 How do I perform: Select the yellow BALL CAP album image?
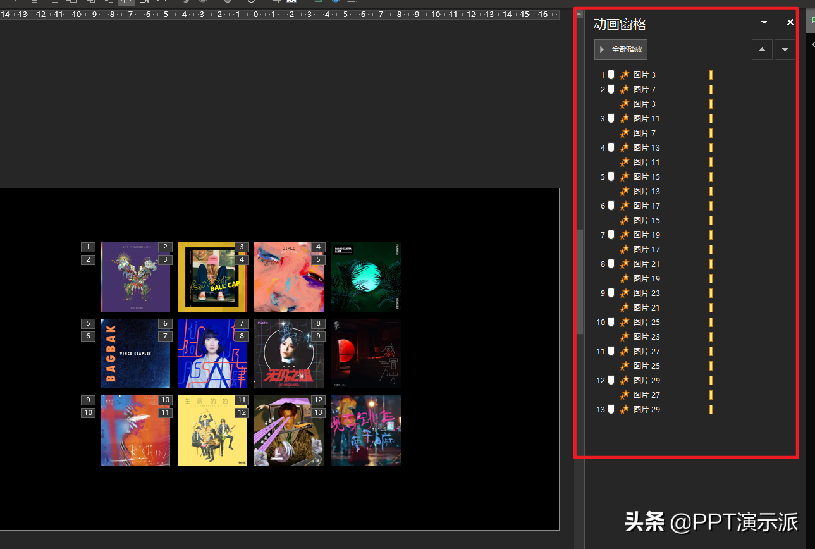click(212, 277)
